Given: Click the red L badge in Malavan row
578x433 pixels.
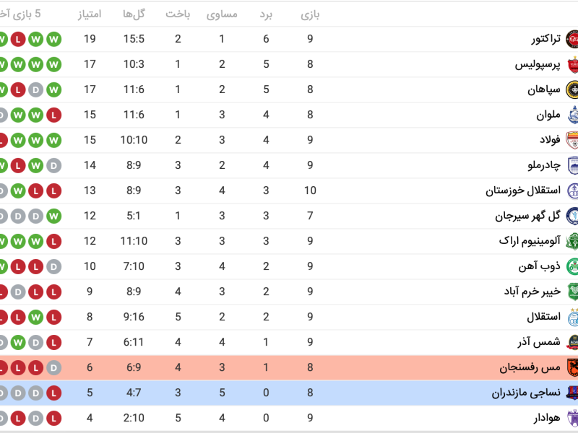Looking at the screenshot, I should 54,115.
